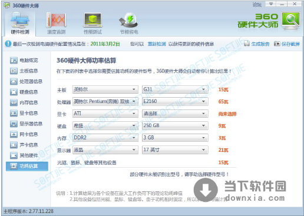Open 硬盘 brand dropdown showing 希捷

point(105,125)
